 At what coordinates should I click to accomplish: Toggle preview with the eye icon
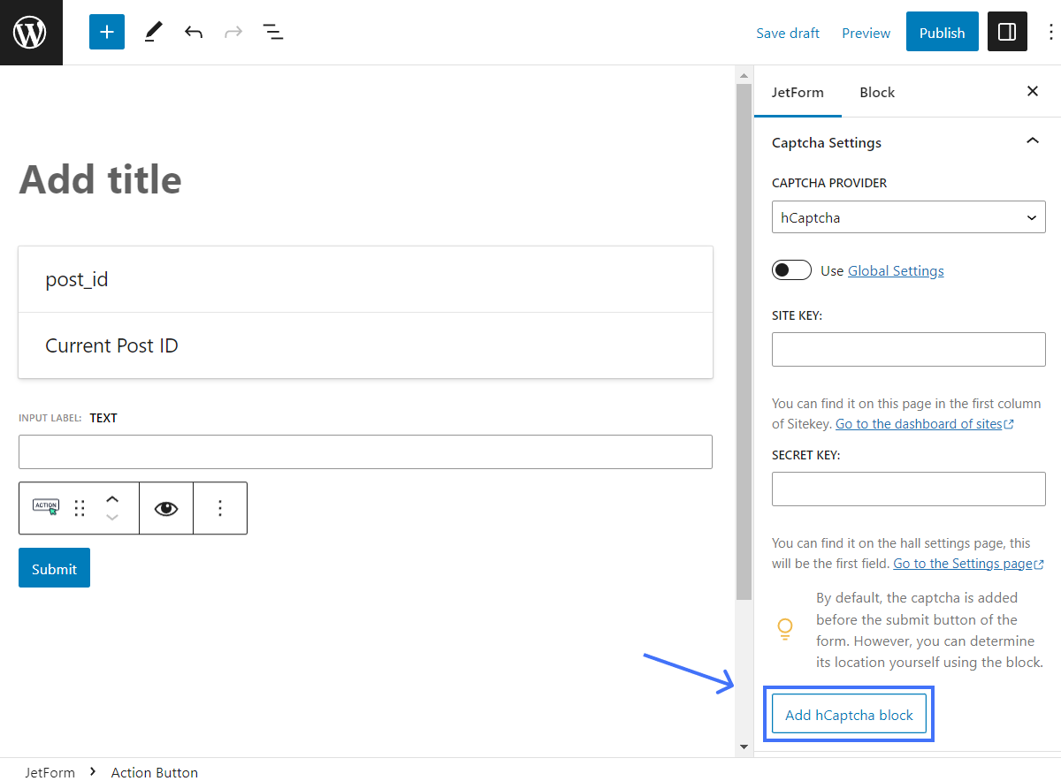[x=165, y=507]
